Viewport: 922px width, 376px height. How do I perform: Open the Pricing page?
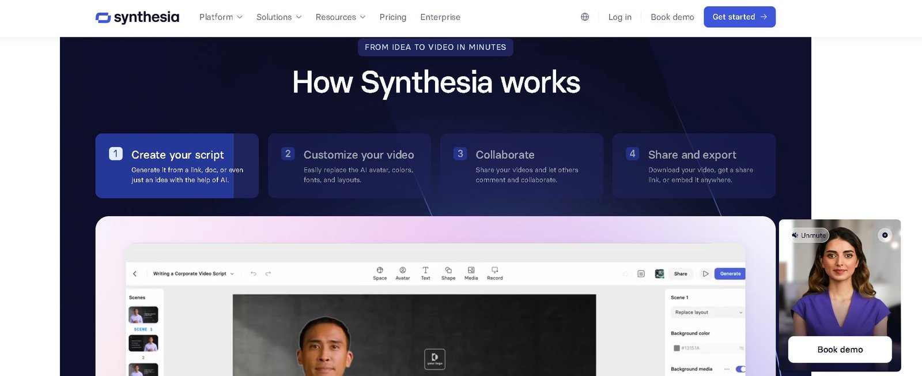(x=393, y=17)
